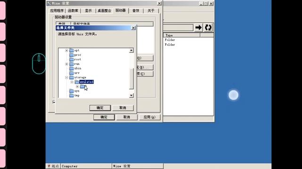This screenshot has height=169, width=302.
Task: Click the storage folder icon
Action: 71,77
